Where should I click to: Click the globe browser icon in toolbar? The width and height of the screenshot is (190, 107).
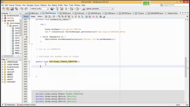52,9
